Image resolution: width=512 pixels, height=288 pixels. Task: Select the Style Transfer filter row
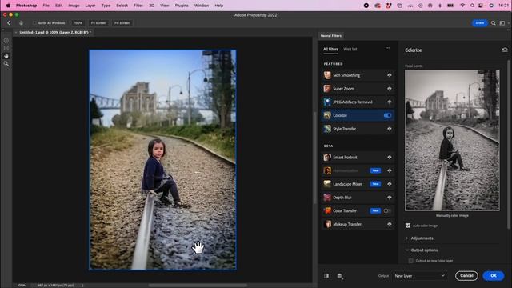click(x=358, y=129)
